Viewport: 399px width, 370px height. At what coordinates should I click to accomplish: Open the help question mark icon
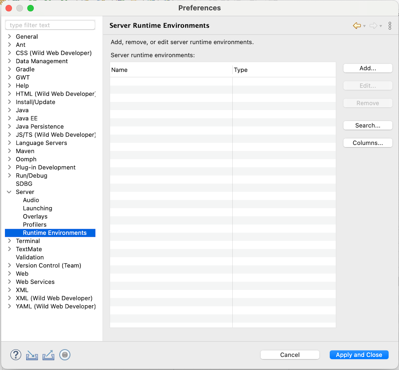[16, 355]
